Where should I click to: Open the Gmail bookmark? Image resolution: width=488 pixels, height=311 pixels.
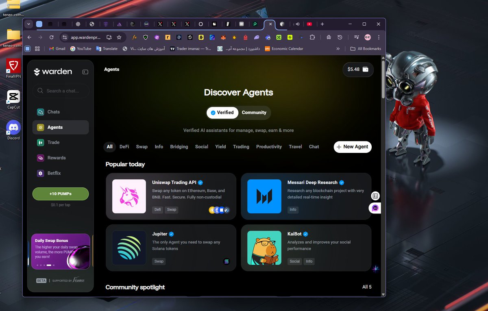pyautogui.click(x=57, y=49)
